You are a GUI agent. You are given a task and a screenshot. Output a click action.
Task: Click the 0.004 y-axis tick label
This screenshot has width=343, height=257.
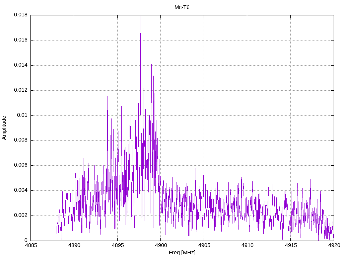click(21, 190)
